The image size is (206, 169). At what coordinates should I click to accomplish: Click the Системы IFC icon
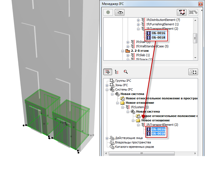pyautogui.click(x=112, y=90)
